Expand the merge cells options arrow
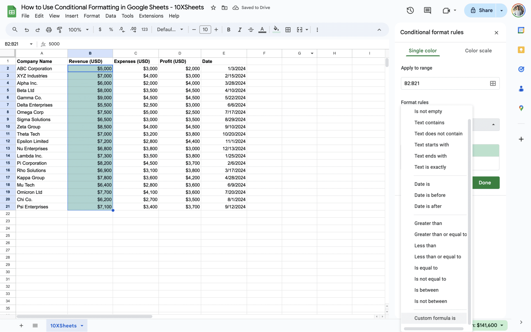The width and height of the screenshot is (531, 332). click(307, 30)
